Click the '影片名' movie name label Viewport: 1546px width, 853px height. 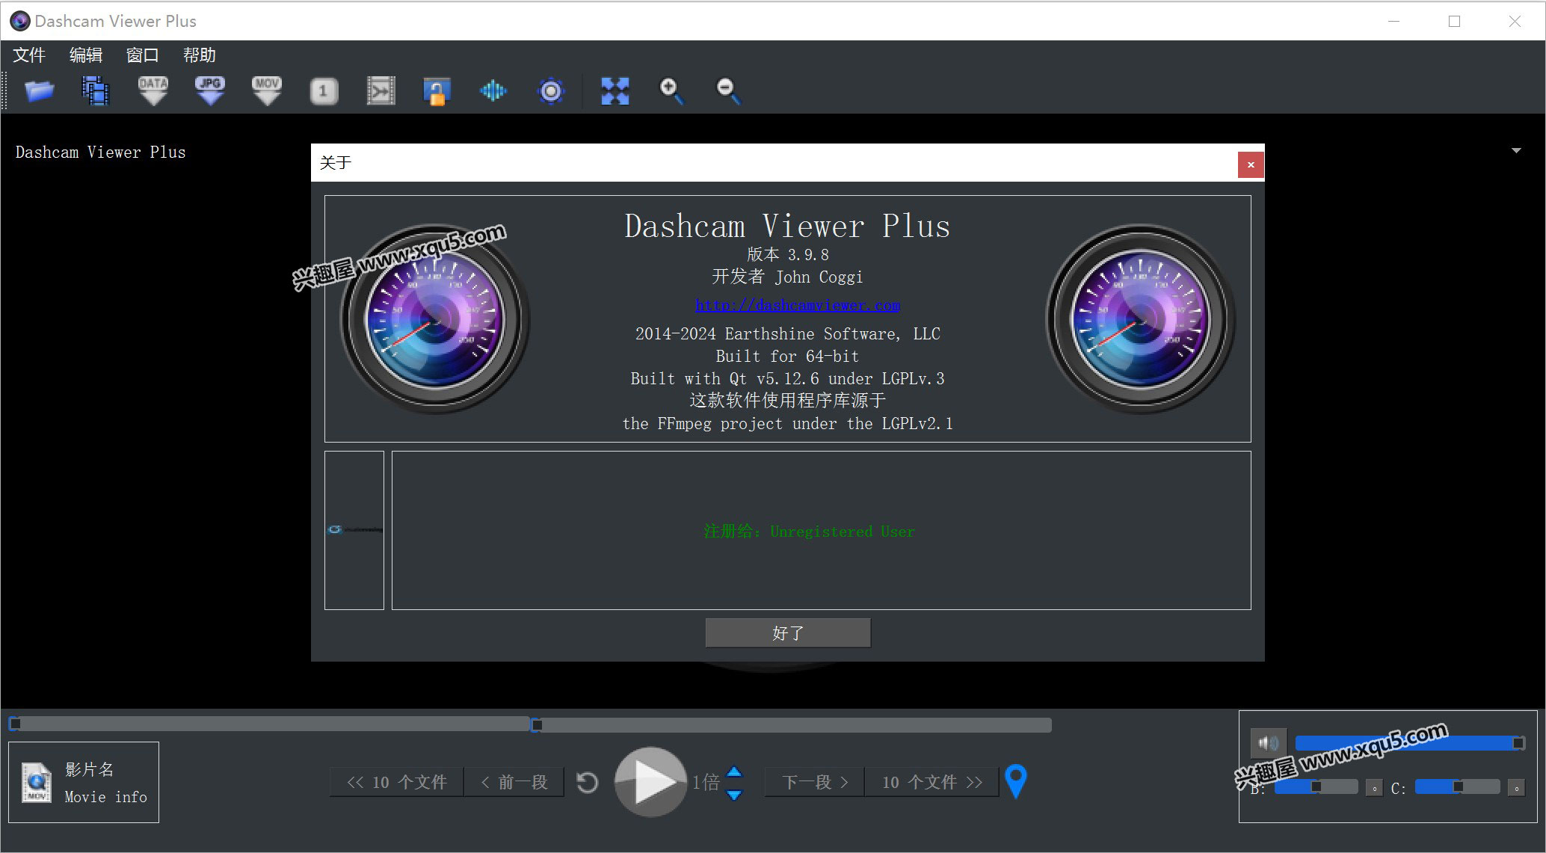[x=89, y=769]
